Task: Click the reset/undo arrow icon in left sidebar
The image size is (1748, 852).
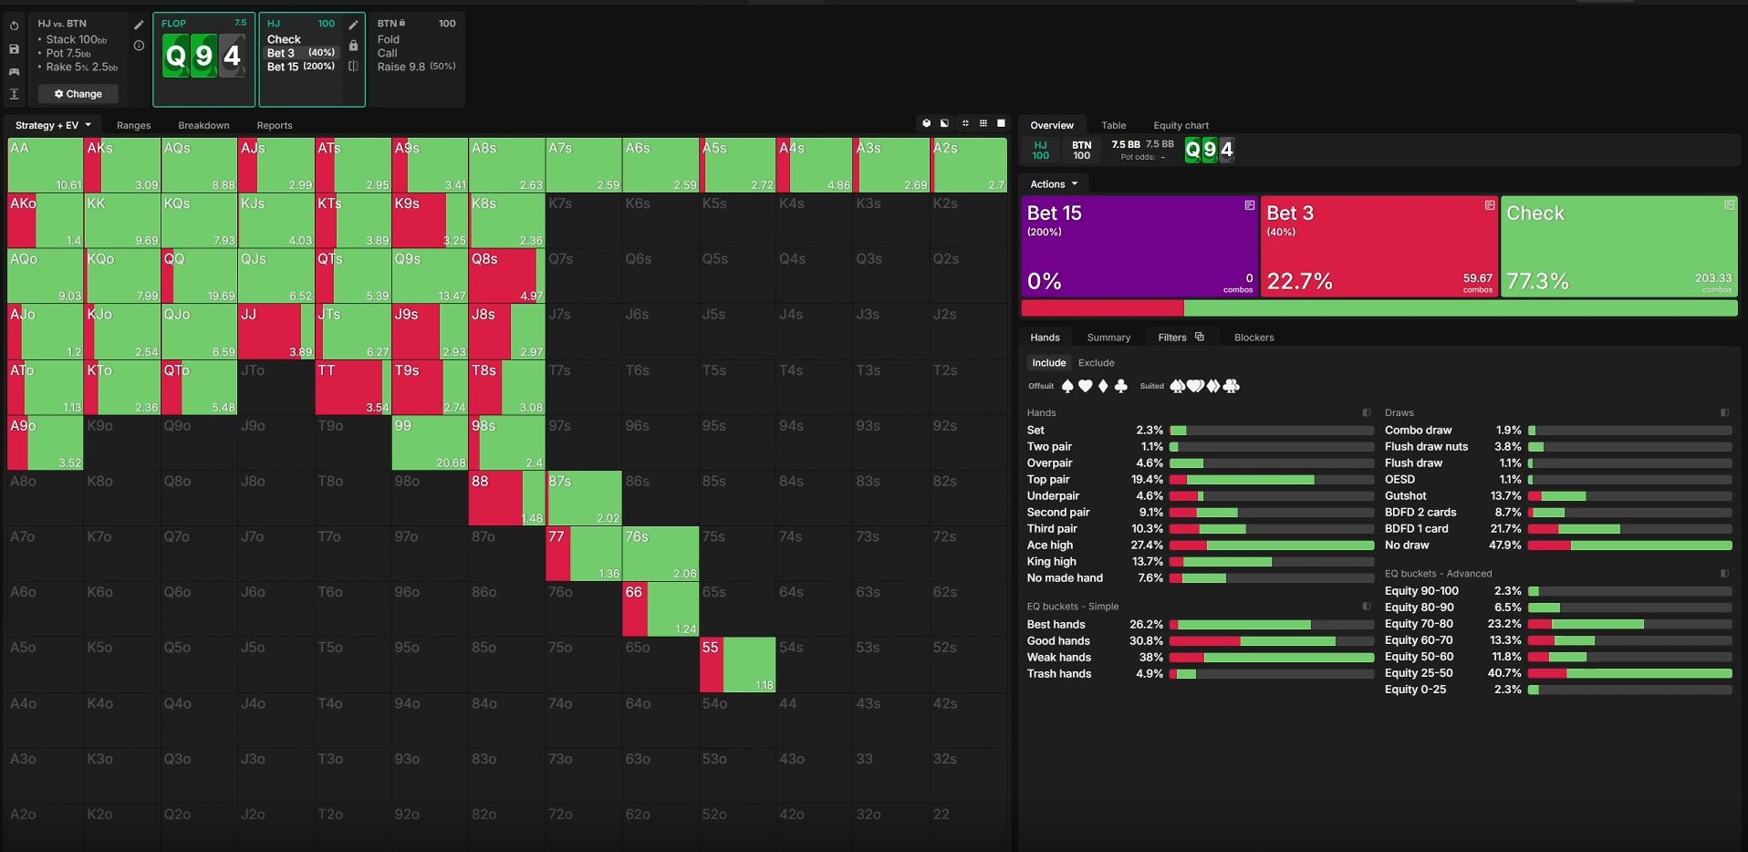Action: point(14,26)
